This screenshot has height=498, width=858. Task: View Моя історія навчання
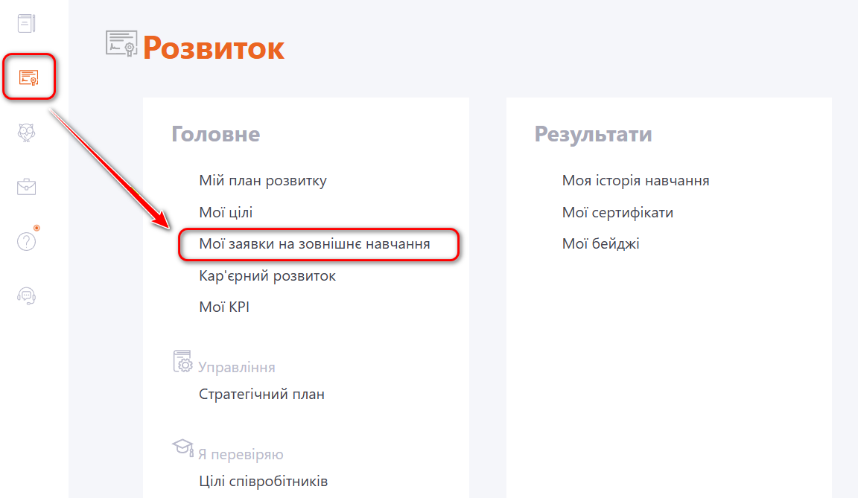click(635, 180)
